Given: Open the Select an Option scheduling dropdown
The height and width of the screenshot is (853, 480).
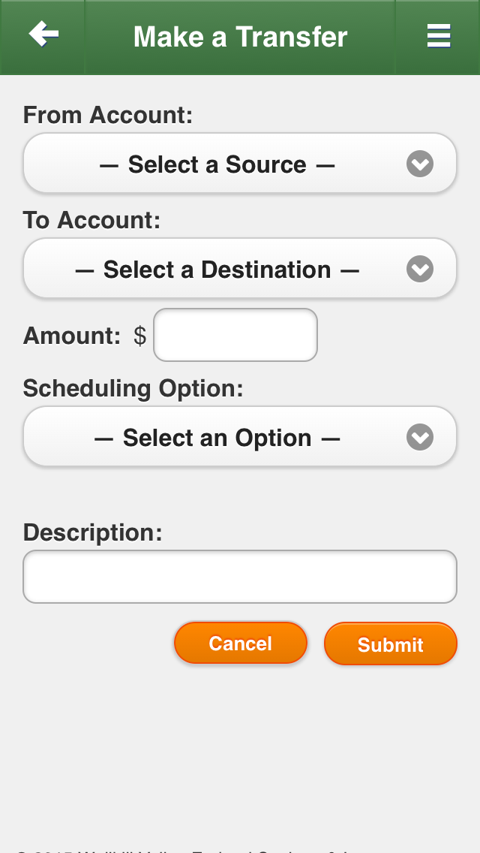Looking at the screenshot, I should (217, 437).
